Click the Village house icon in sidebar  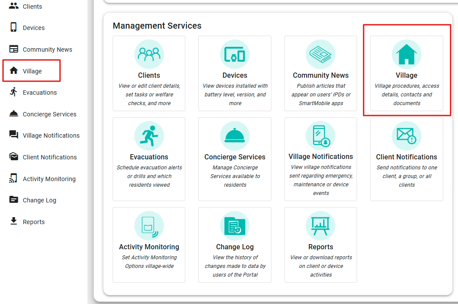click(13, 70)
